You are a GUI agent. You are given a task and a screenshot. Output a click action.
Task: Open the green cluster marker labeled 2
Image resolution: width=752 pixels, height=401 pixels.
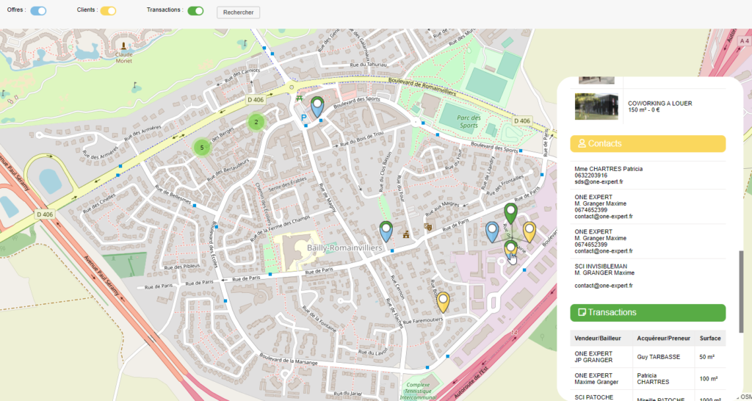(x=256, y=122)
